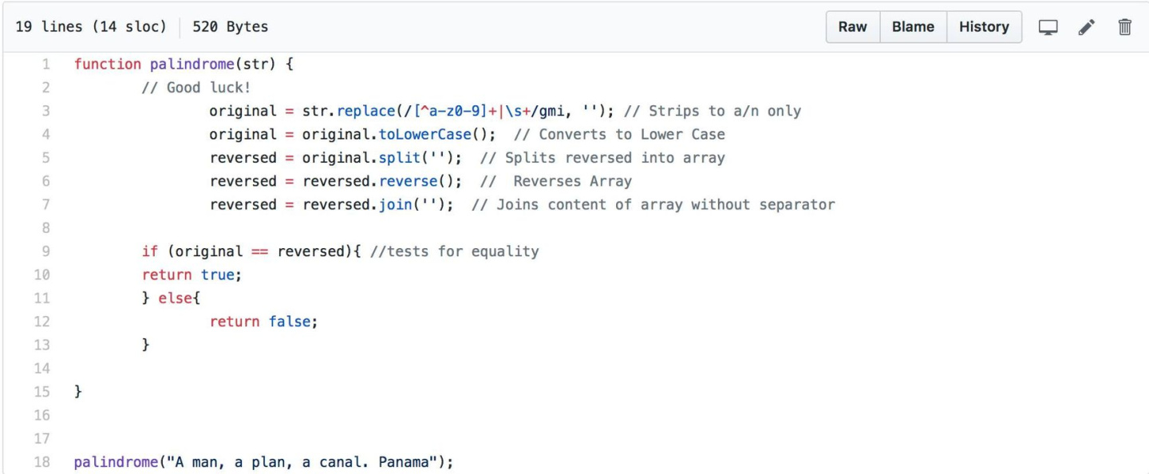Image resolution: width=1149 pixels, height=474 pixels.
Task: Click line number 10 beside return true
Action: (42, 275)
